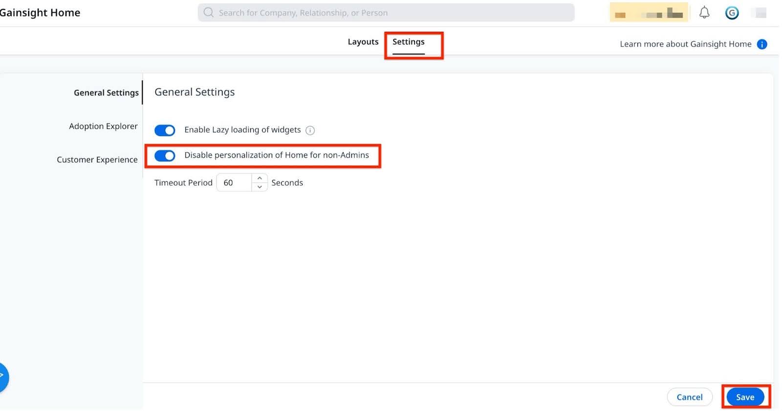Image resolution: width=782 pixels, height=411 pixels.
Task: Decrease the Timeout Period with down arrow
Action: (260, 187)
